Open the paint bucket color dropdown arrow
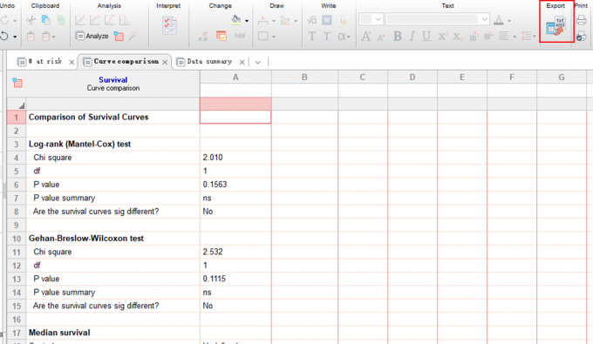 pyautogui.click(x=247, y=21)
